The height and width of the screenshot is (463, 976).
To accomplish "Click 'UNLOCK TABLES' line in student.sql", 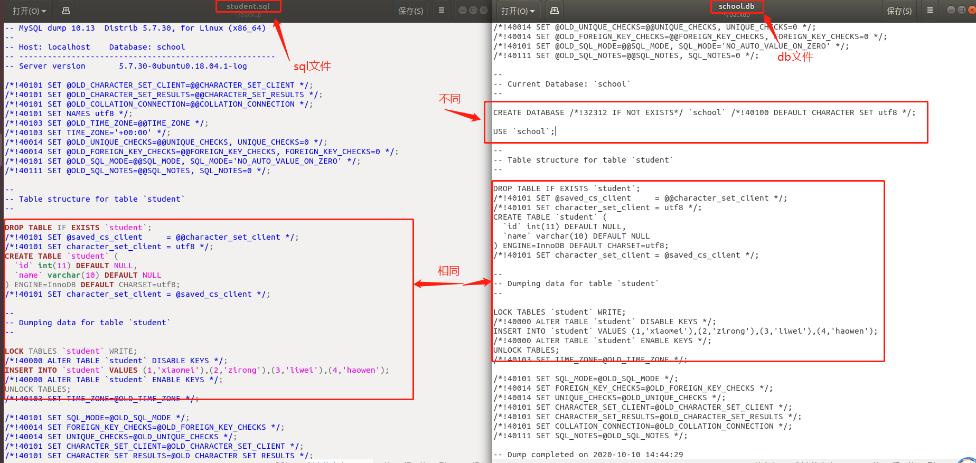I will click(x=37, y=389).
